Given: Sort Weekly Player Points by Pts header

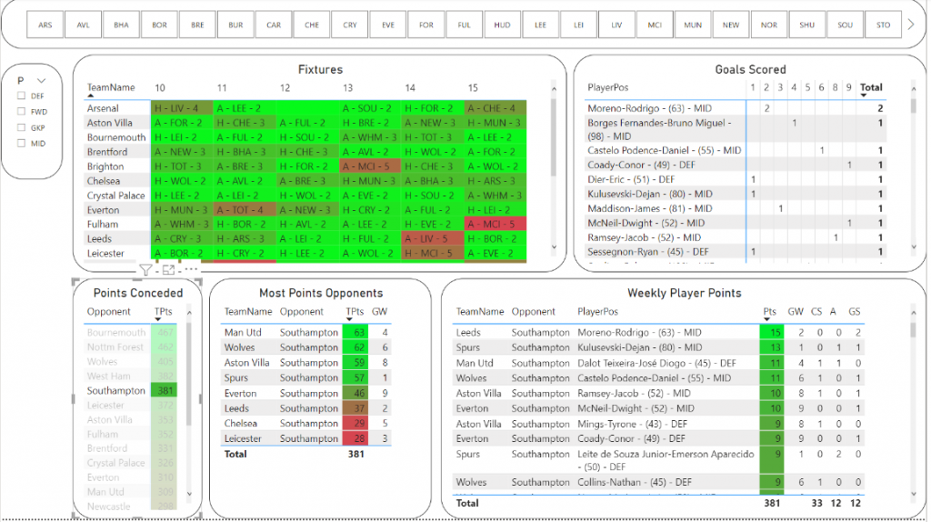Looking at the screenshot, I should [x=768, y=311].
